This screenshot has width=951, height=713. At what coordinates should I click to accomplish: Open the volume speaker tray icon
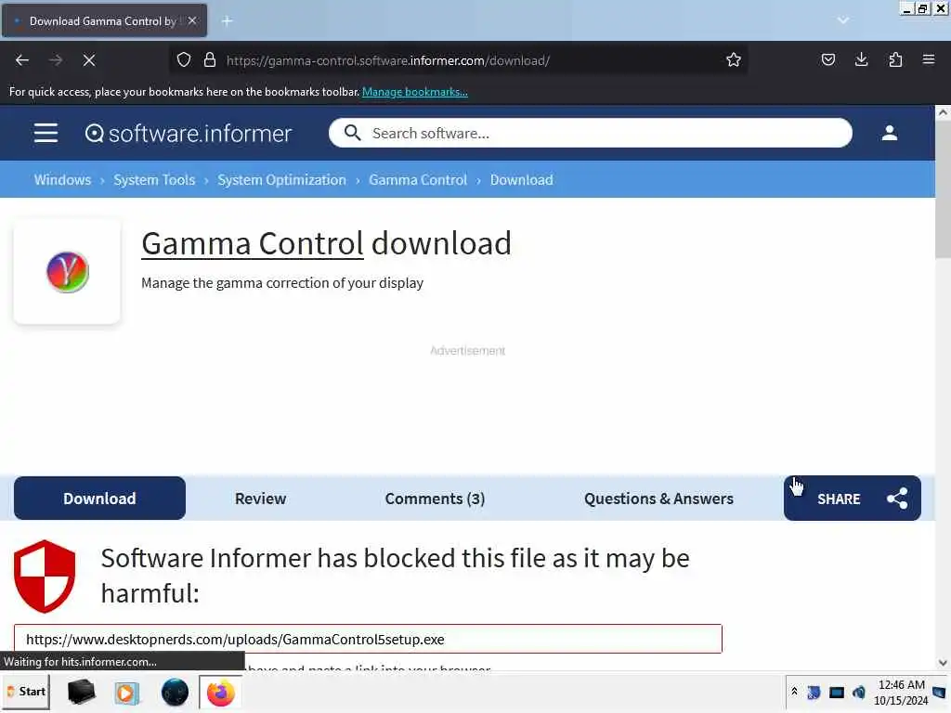coord(859,693)
